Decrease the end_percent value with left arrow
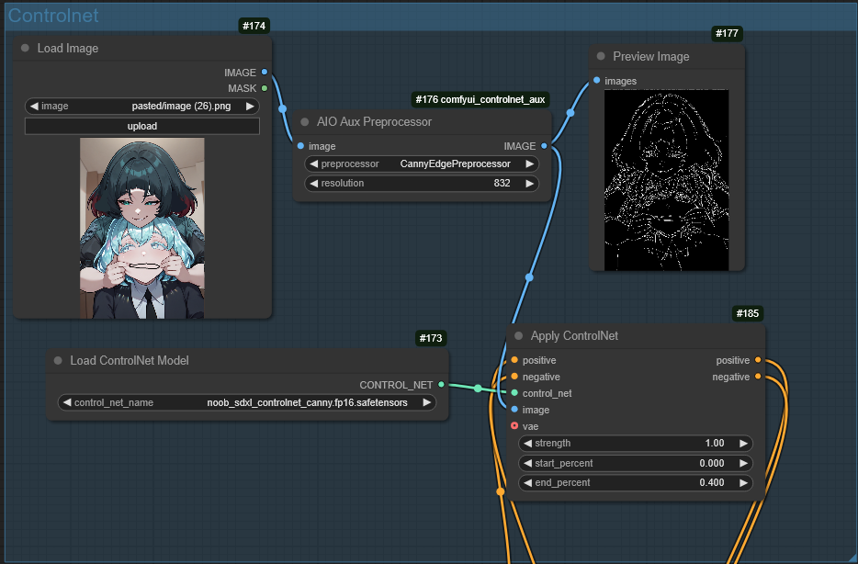 click(528, 483)
